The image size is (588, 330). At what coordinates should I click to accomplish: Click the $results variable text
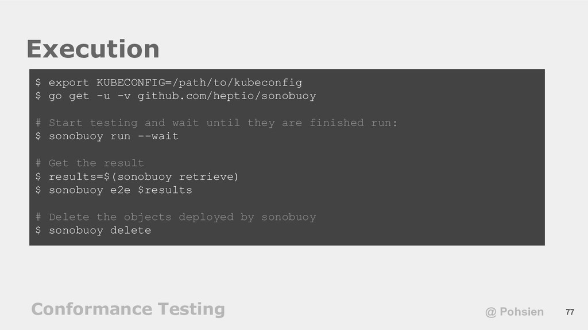pos(165,190)
